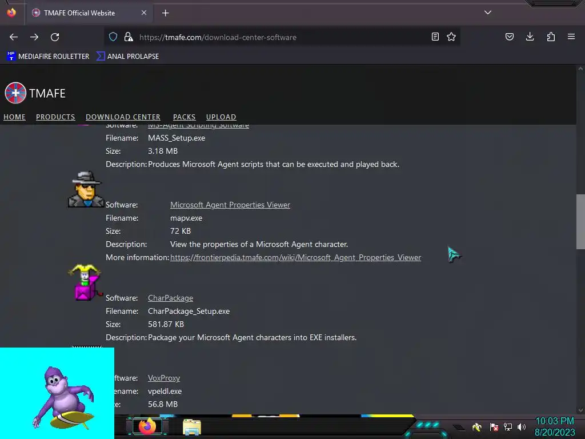Viewport: 585px width, 439px height.
Task: Open DOWNLOAD CENTER navigation item
Action: [x=123, y=117]
